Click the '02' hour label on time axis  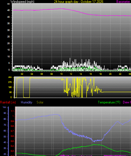tap(22, 74)
